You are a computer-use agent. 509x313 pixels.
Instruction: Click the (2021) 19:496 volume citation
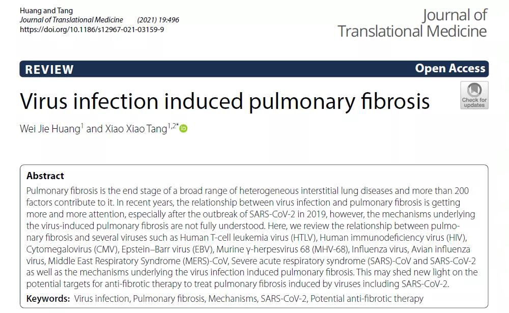click(158, 20)
